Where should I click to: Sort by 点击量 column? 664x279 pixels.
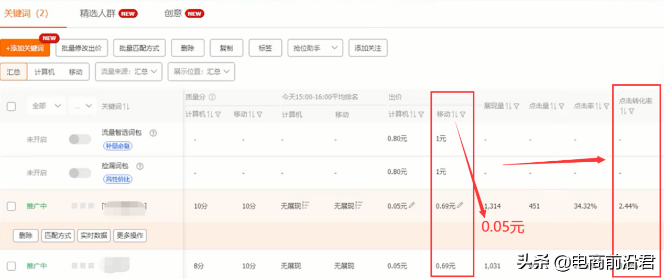pos(553,106)
